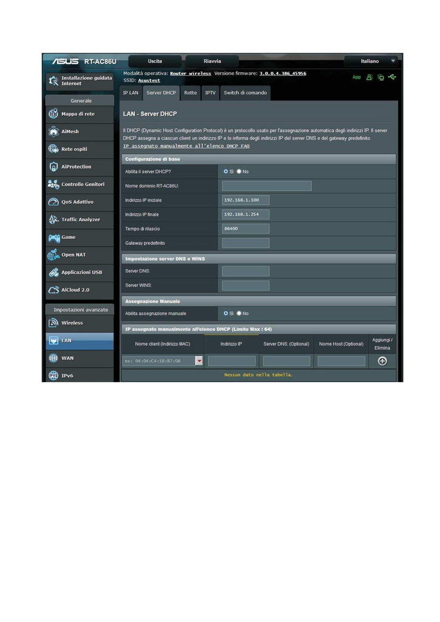440x622 pixels.
Task: Click the ASUS logo
Action: pos(65,61)
